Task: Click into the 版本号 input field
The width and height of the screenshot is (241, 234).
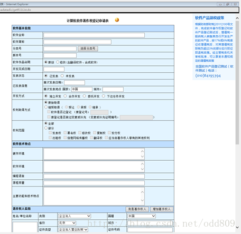Action: (x=60, y=55)
